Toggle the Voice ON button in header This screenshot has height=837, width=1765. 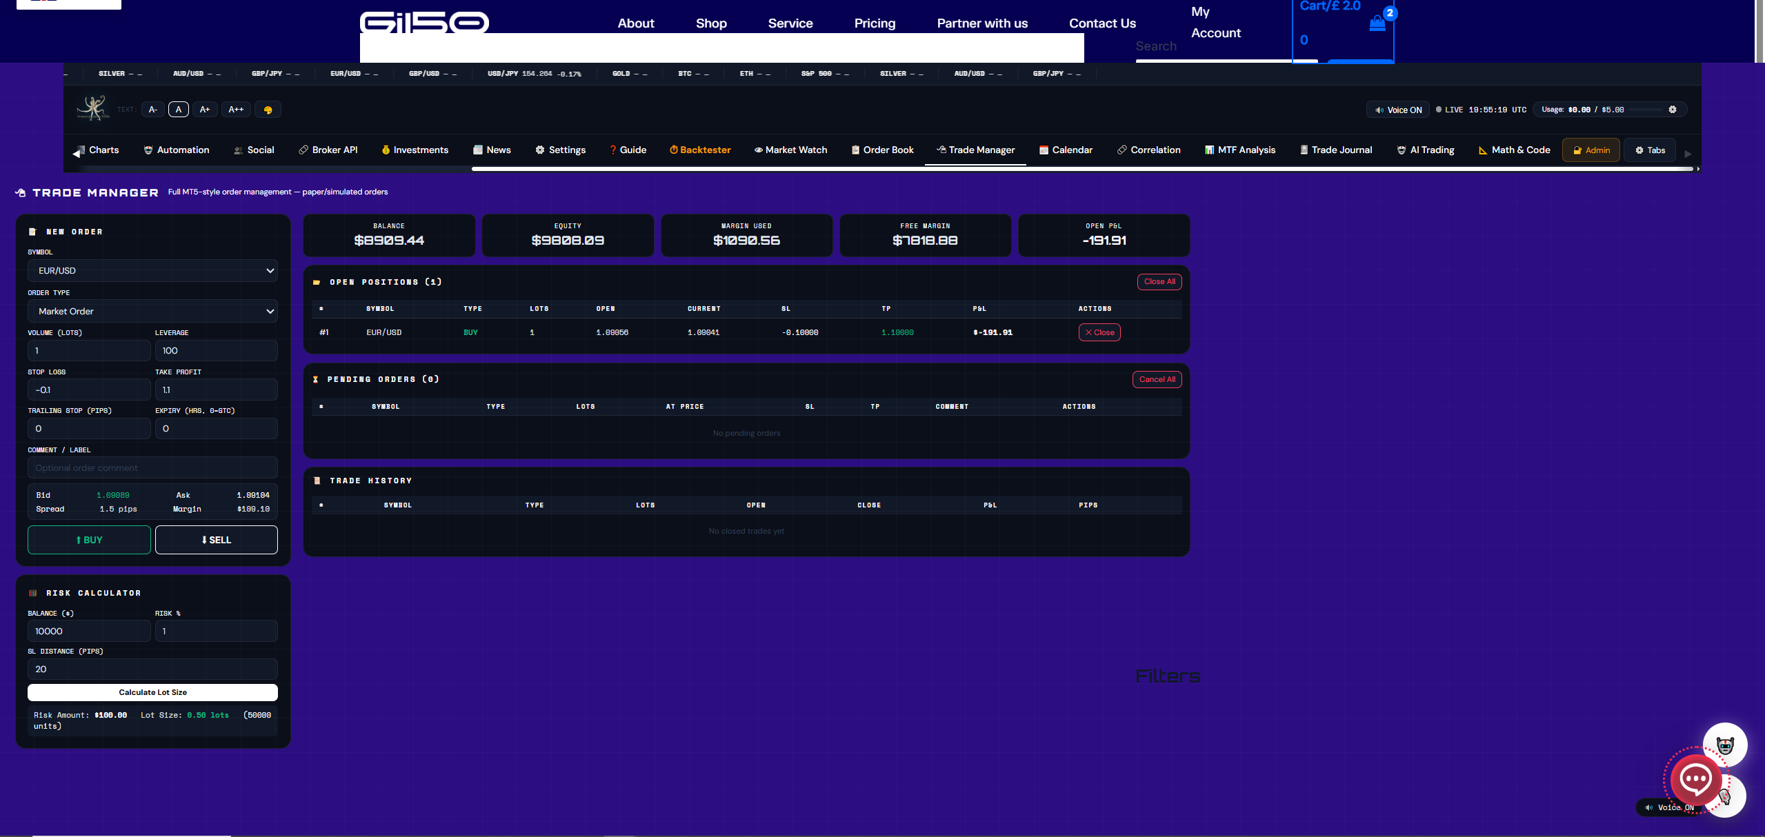[1398, 110]
